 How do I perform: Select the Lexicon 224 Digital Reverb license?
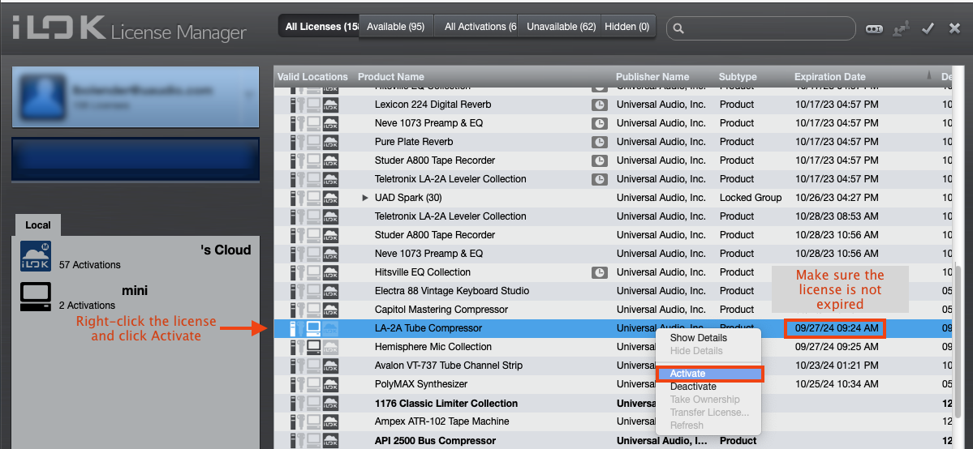click(x=433, y=105)
